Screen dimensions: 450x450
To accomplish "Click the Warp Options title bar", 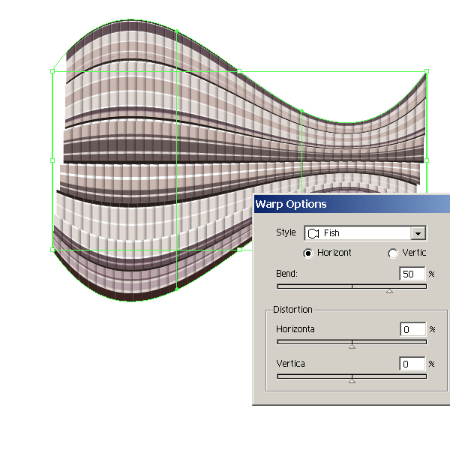I will pos(352,204).
